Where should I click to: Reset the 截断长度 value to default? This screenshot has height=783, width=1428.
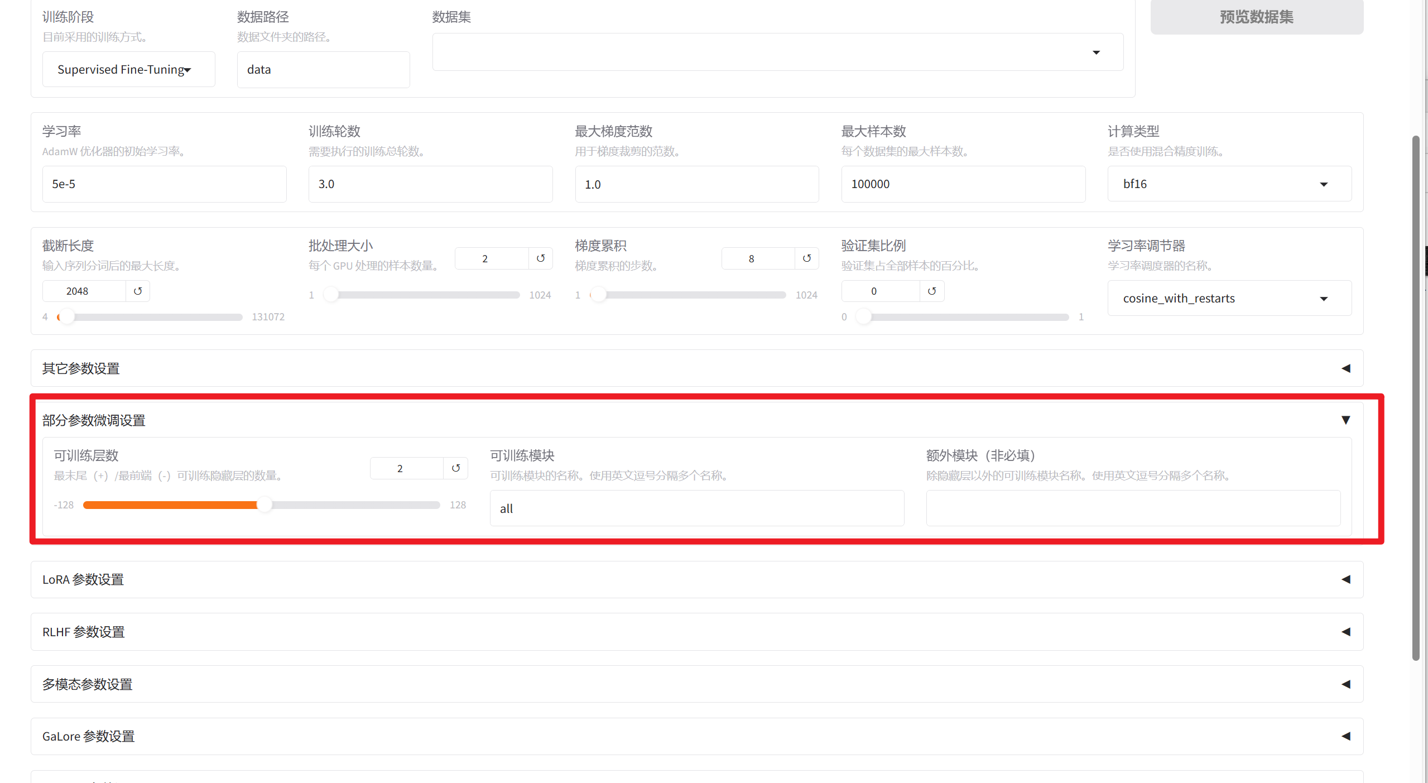pyautogui.click(x=138, y=291)
